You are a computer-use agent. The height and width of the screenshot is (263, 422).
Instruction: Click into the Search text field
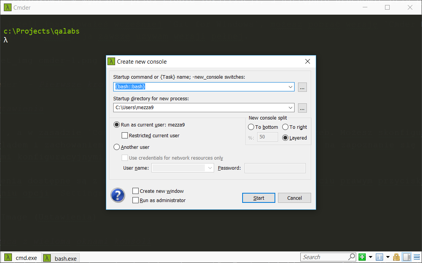coord(324,257)
